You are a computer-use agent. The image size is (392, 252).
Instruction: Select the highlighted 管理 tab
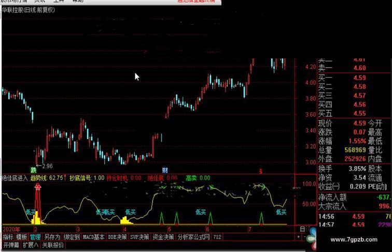35,237
